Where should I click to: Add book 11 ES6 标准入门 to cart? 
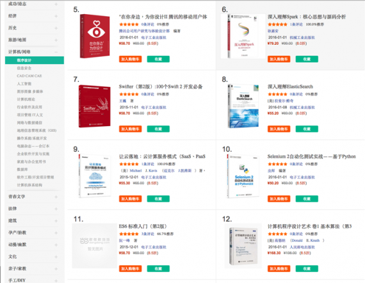(x=131, y=268)
